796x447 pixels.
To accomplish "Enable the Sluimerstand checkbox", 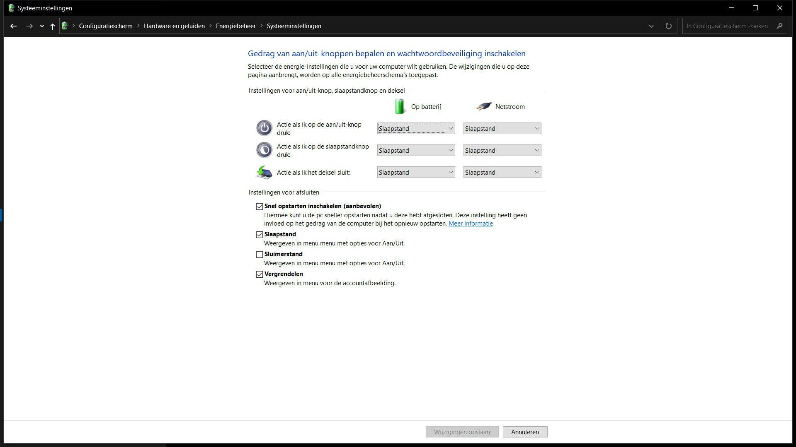I will coord(260,255).
